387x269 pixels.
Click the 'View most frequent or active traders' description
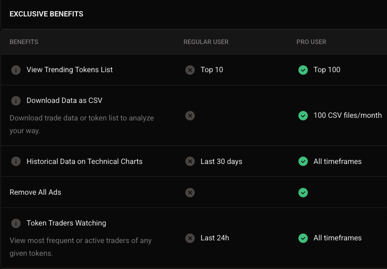pos(81,247)
